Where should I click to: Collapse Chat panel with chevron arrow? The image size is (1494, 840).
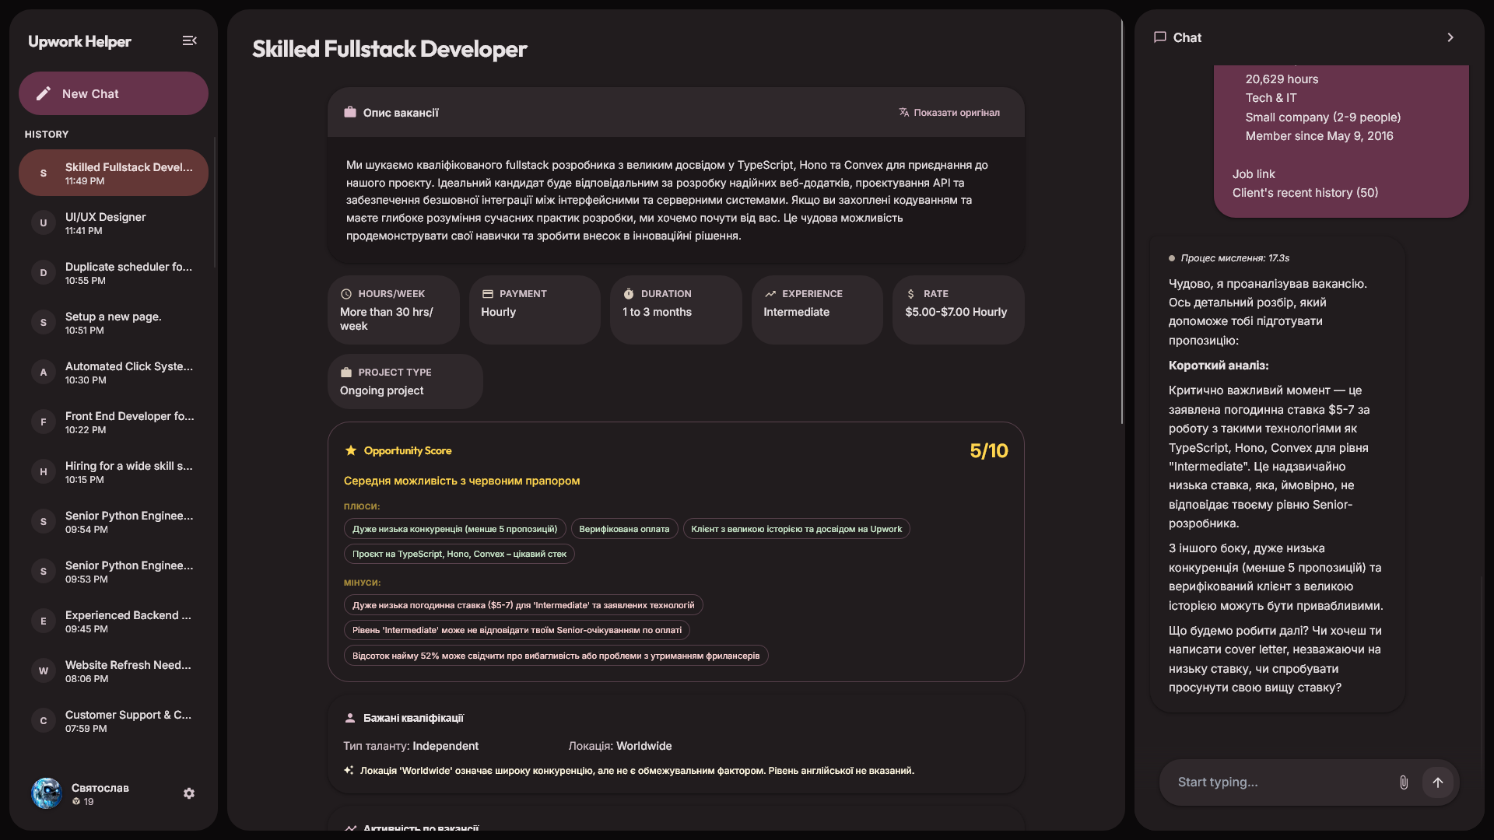point(1450,37)
